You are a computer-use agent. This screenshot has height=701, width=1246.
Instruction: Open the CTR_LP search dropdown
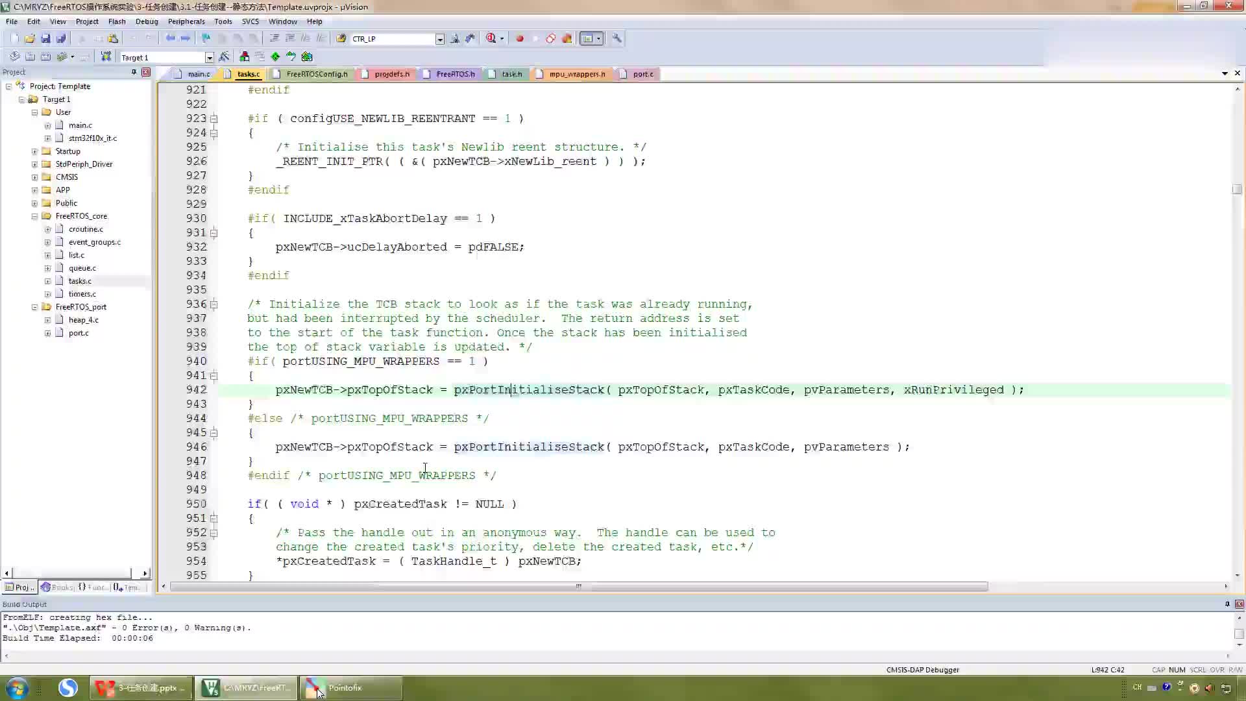439,40
